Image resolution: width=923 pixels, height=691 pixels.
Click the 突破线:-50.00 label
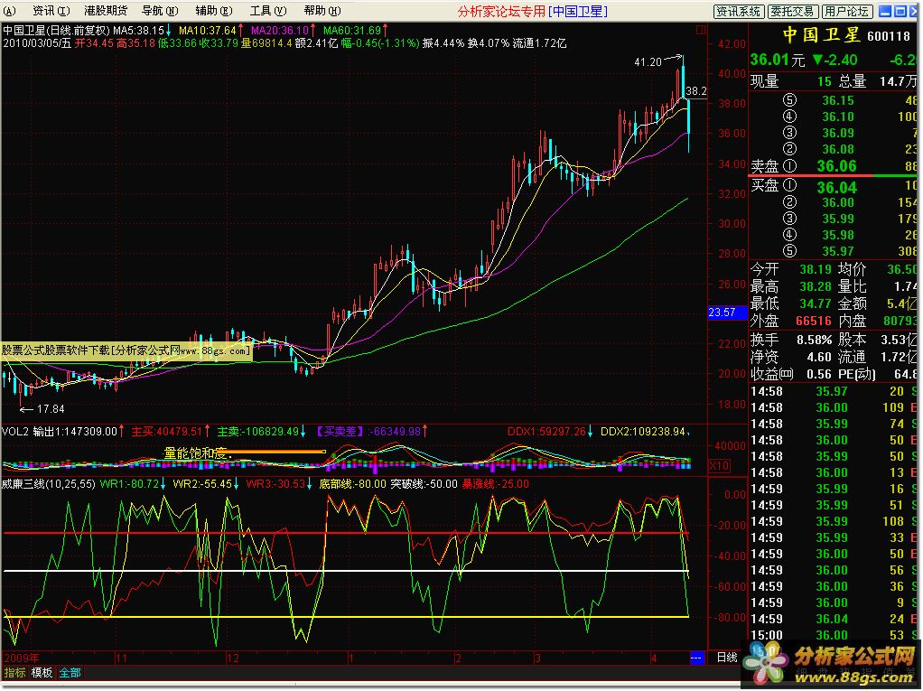424,484
